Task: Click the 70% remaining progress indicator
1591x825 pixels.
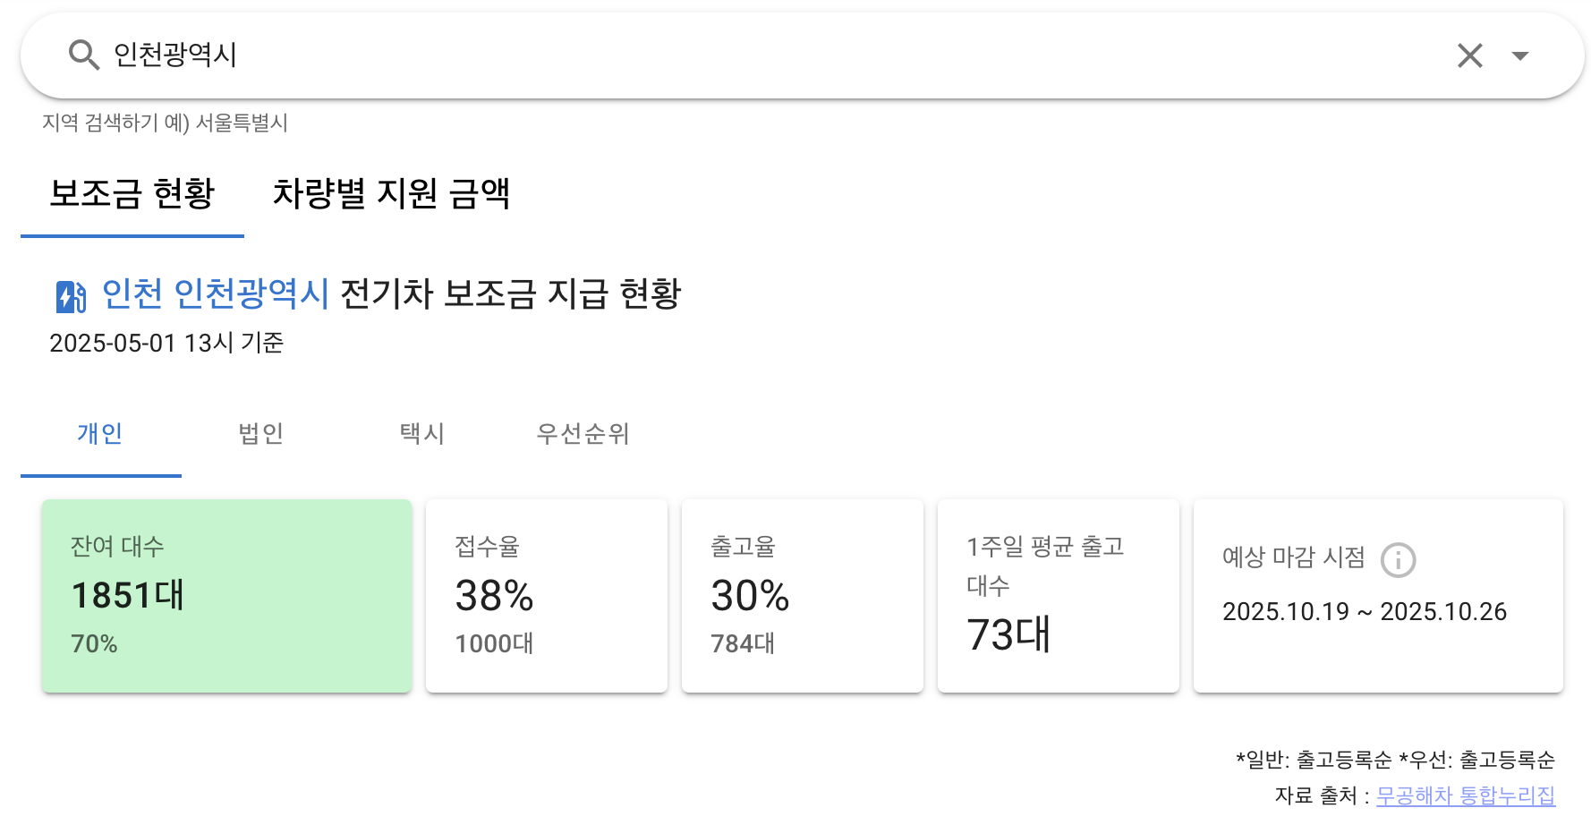Action: point(93,642)
